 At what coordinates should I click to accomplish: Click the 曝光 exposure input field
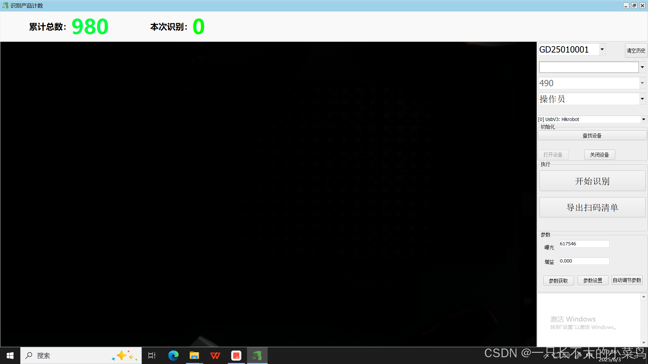(584, 244)
